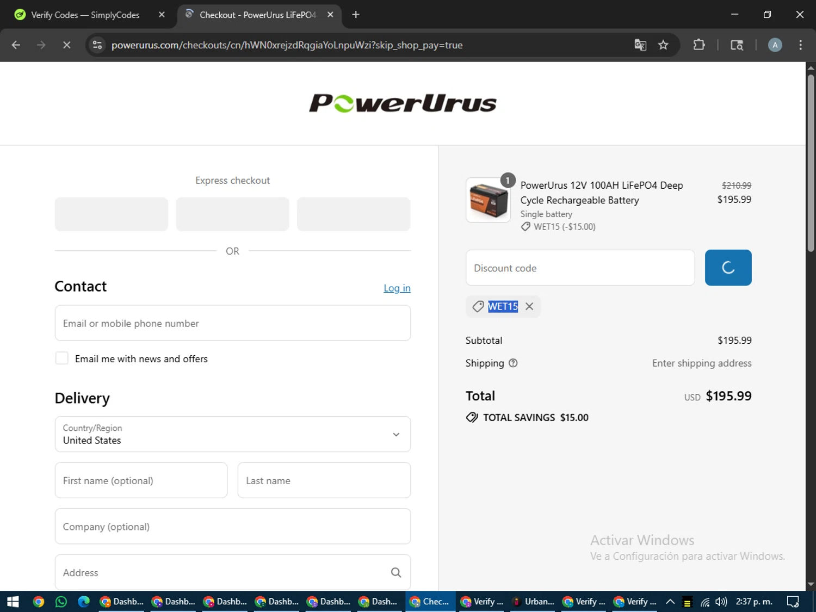
Task: Close the Verify Codes — SimplyCodes tab
Action: click(162, 15)
